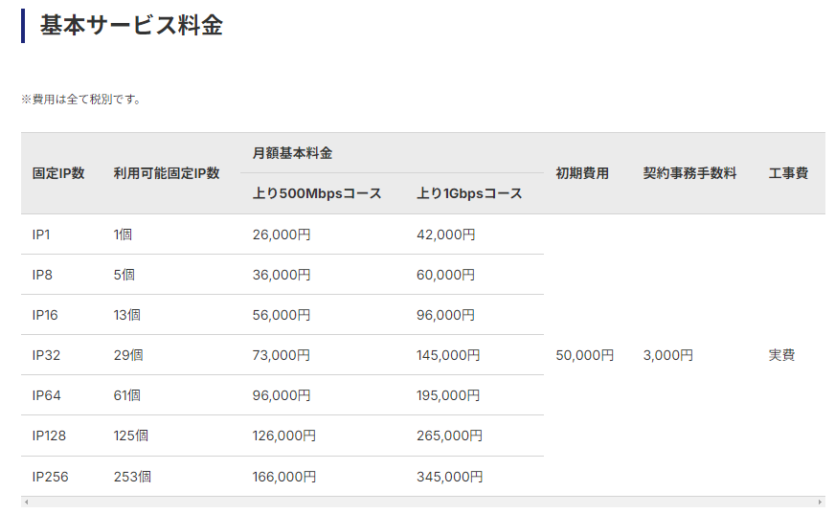The height and width of the screenshot is (514, 835).
Task: Click the 60,000円 price cell
Action: [x=445, y=275]
